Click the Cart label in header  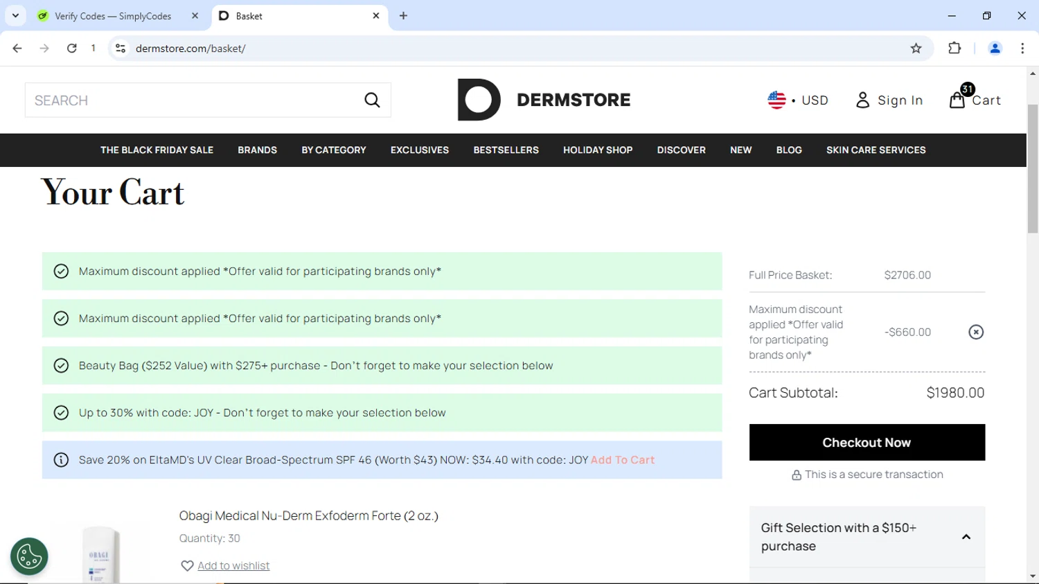(x=986, y=100)
